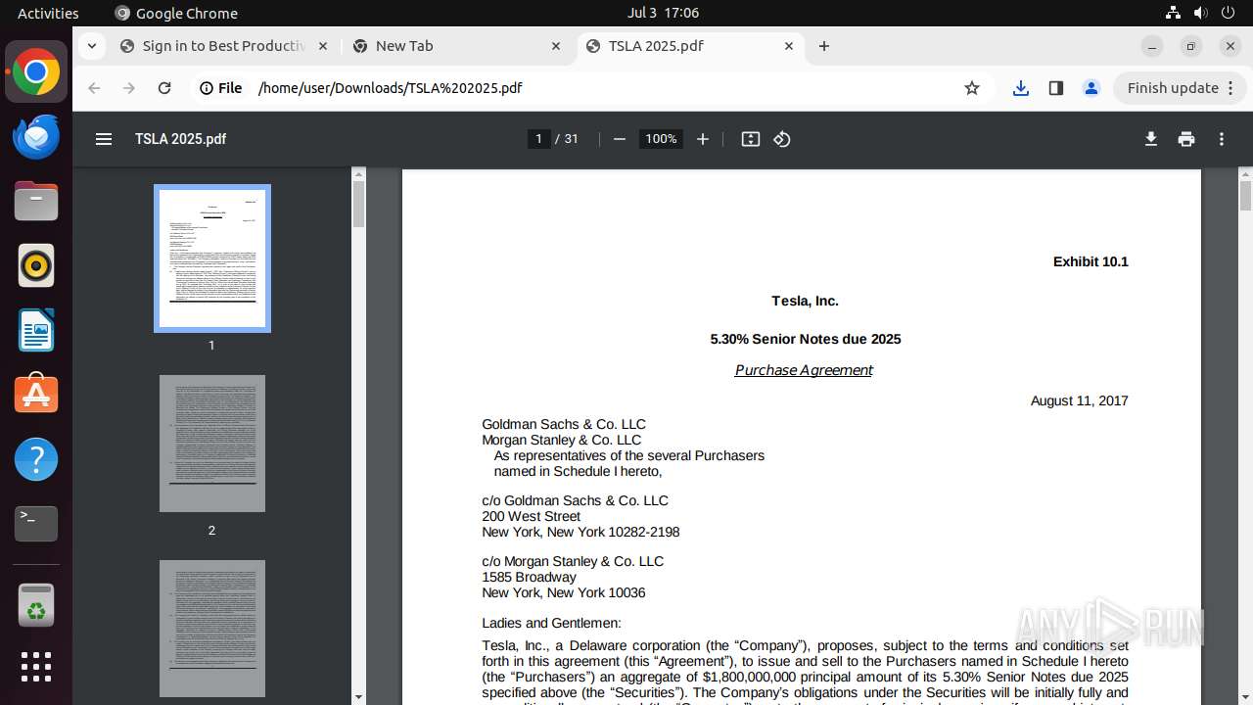Open the clock calendar Jul 3 17:06
The image size is (1253, 705).
click(663, 14)
